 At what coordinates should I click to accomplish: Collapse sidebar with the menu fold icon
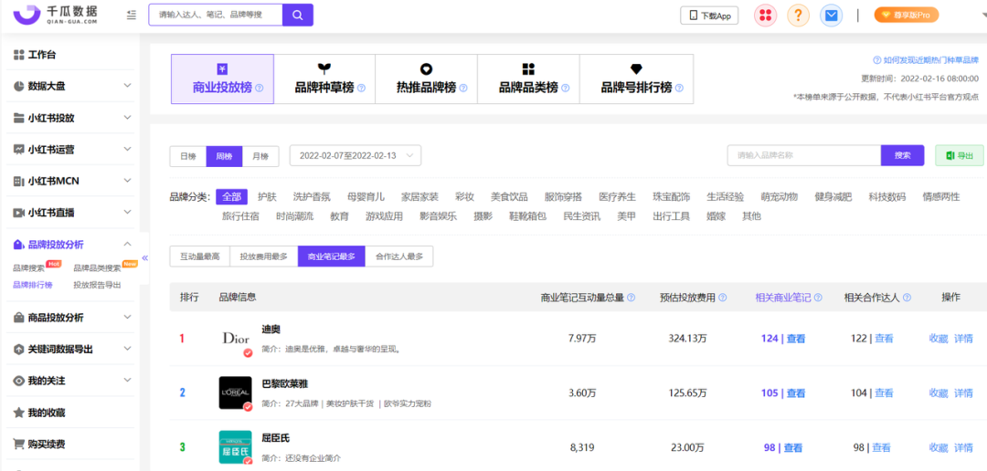coord(131,16)
